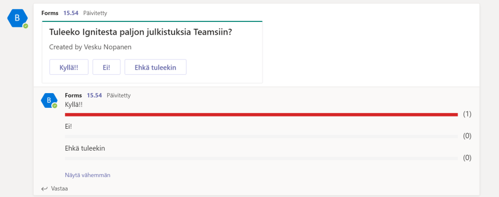The height and width of the screenshot is (197, 499).
Task: Click the Vastaa reply text
Action: 59,188
